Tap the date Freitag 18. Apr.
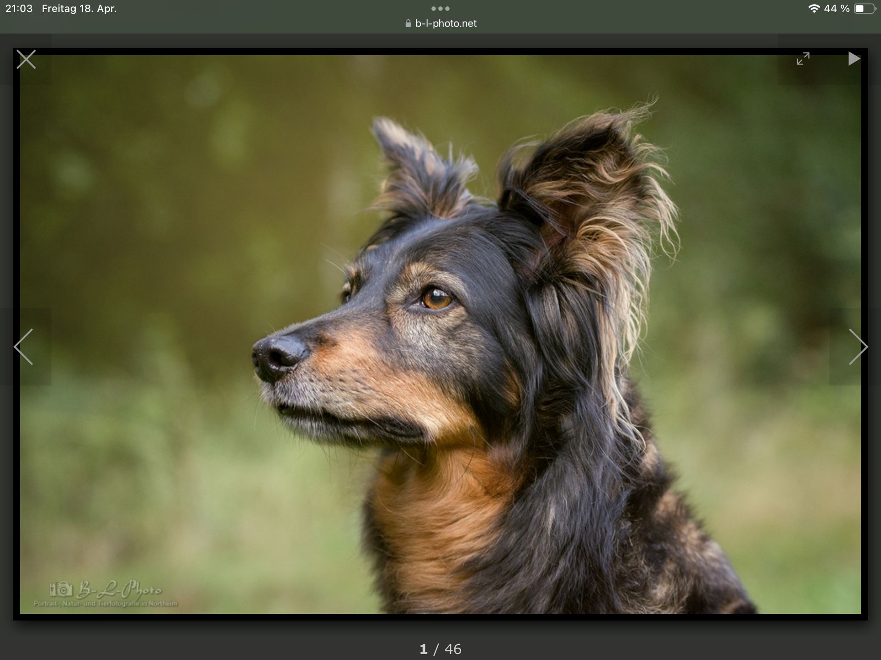The width and height of the screenshot is (881, 660). click(x=79, y=9)
